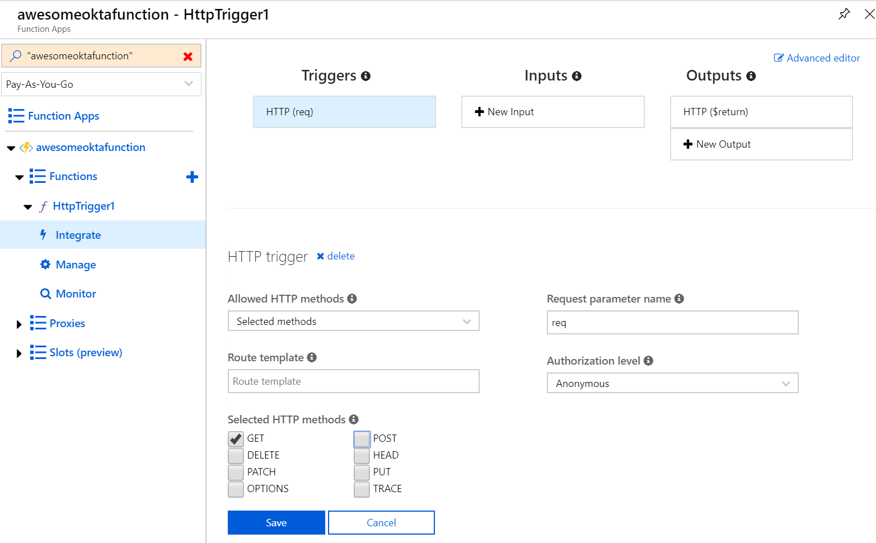
Task: Check the DELETE method checkbox
Action: pos(236,456)
